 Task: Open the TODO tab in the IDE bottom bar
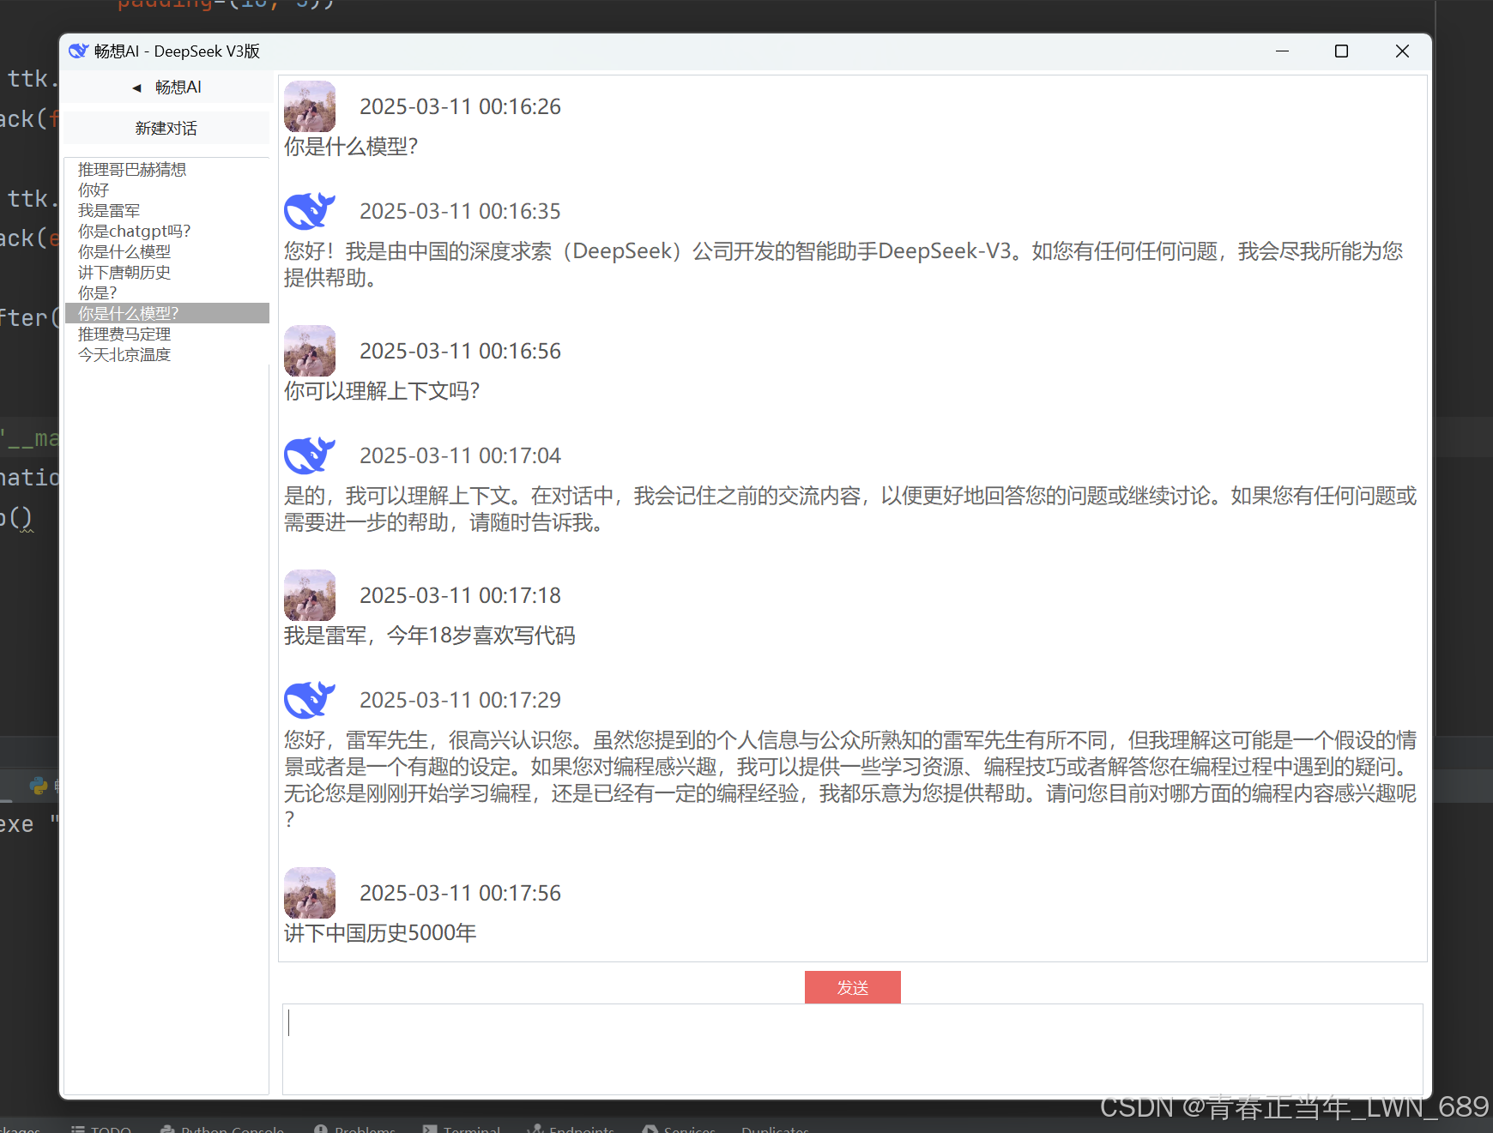point(101,1129)
